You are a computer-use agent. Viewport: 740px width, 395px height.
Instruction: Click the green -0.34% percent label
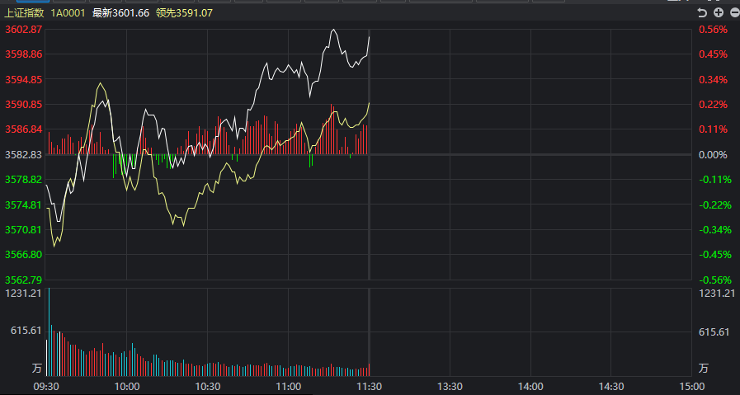715,230
